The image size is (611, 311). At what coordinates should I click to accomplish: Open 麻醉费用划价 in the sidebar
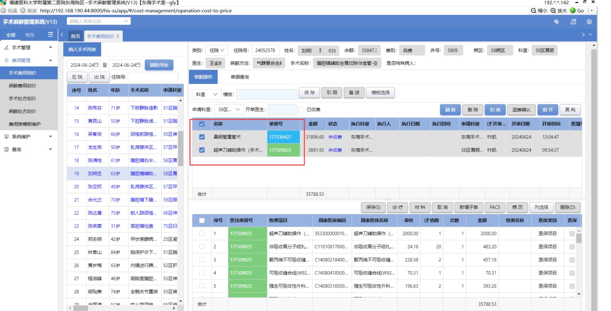click(x=22, y=86)
